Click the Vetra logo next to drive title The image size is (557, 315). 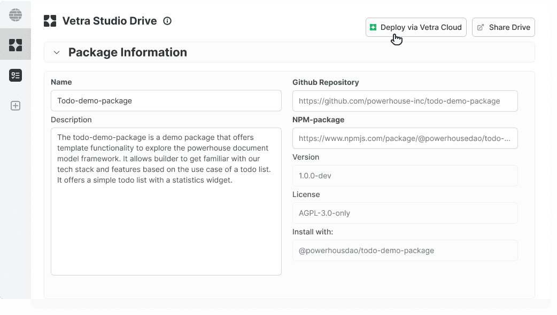point(50,21)
